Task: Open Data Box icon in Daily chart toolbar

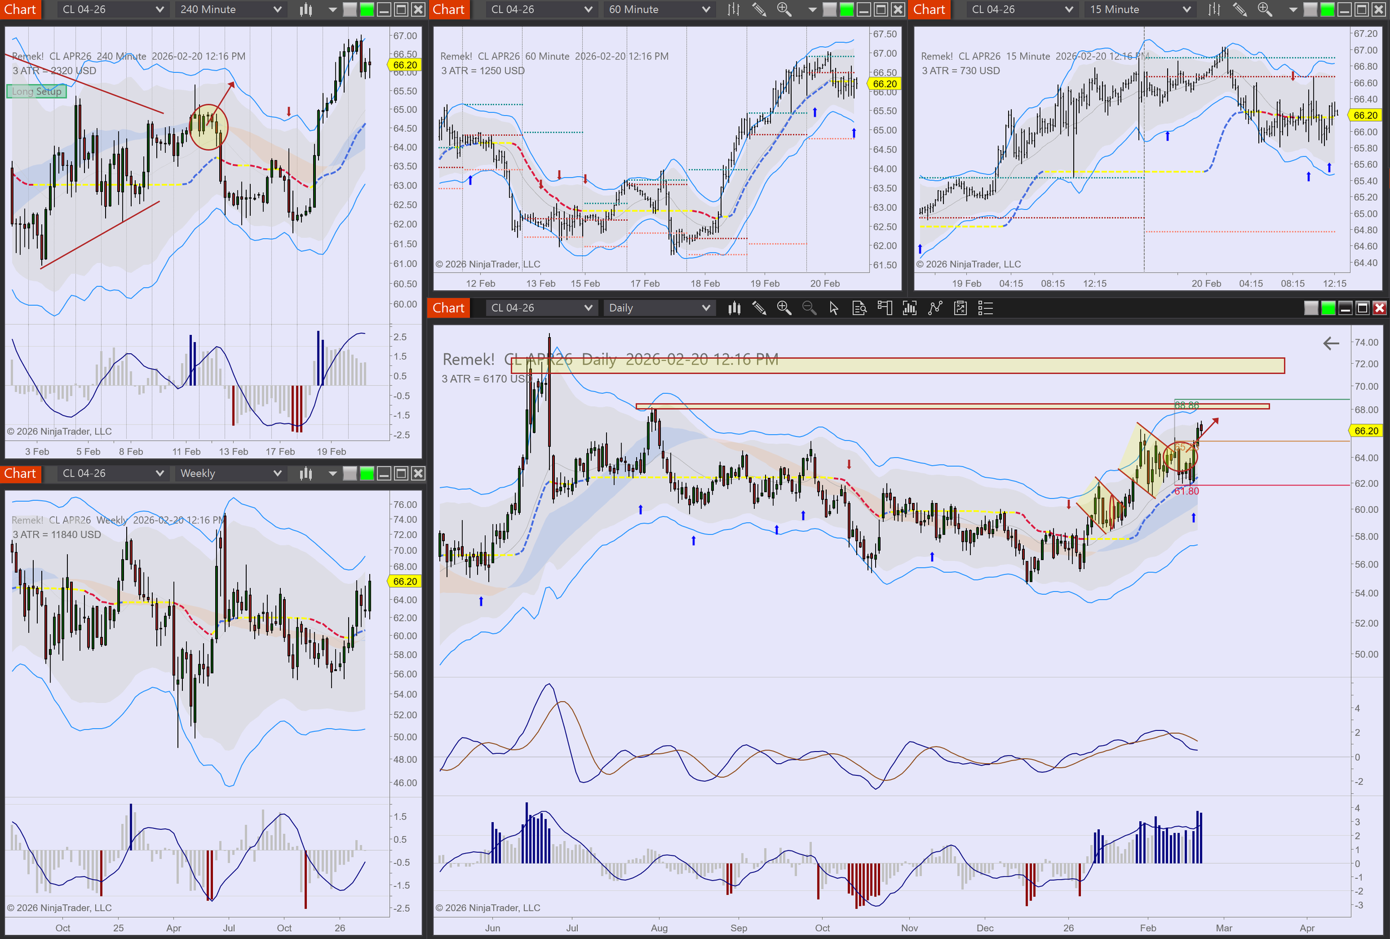Action: [x=859, y=308]
